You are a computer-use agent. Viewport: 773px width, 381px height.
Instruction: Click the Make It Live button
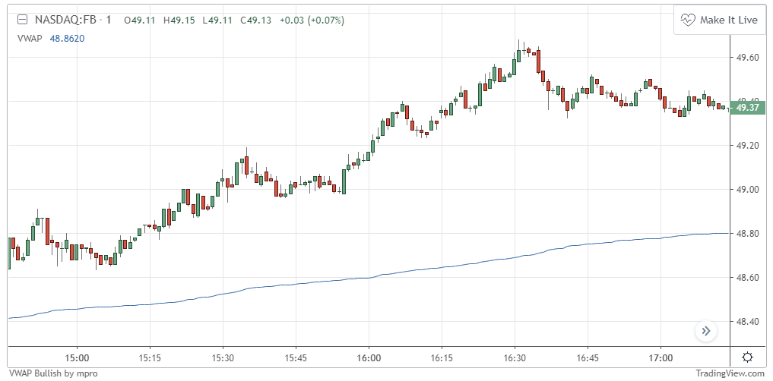click(719, 20)
